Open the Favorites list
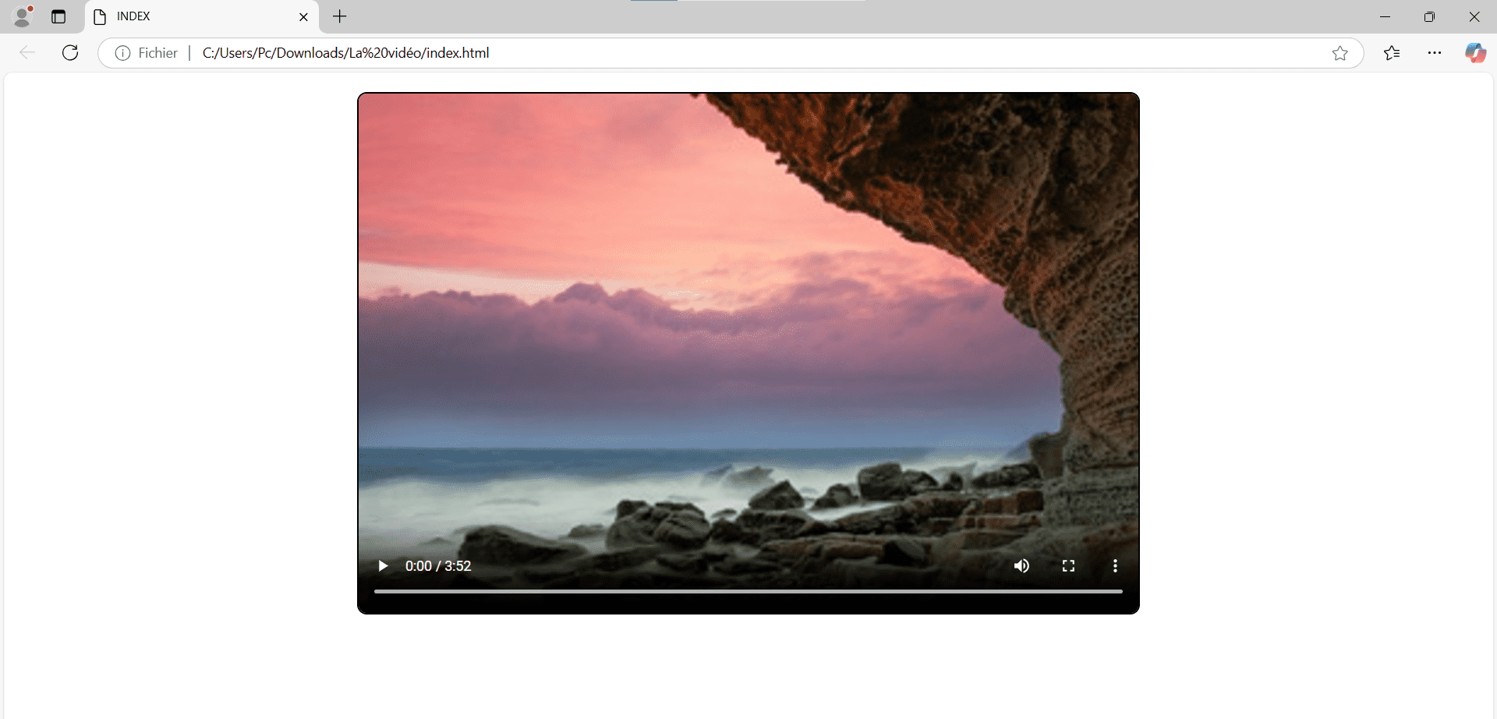This screenshot has height=719, width=1497. (x=1392, y=53)
